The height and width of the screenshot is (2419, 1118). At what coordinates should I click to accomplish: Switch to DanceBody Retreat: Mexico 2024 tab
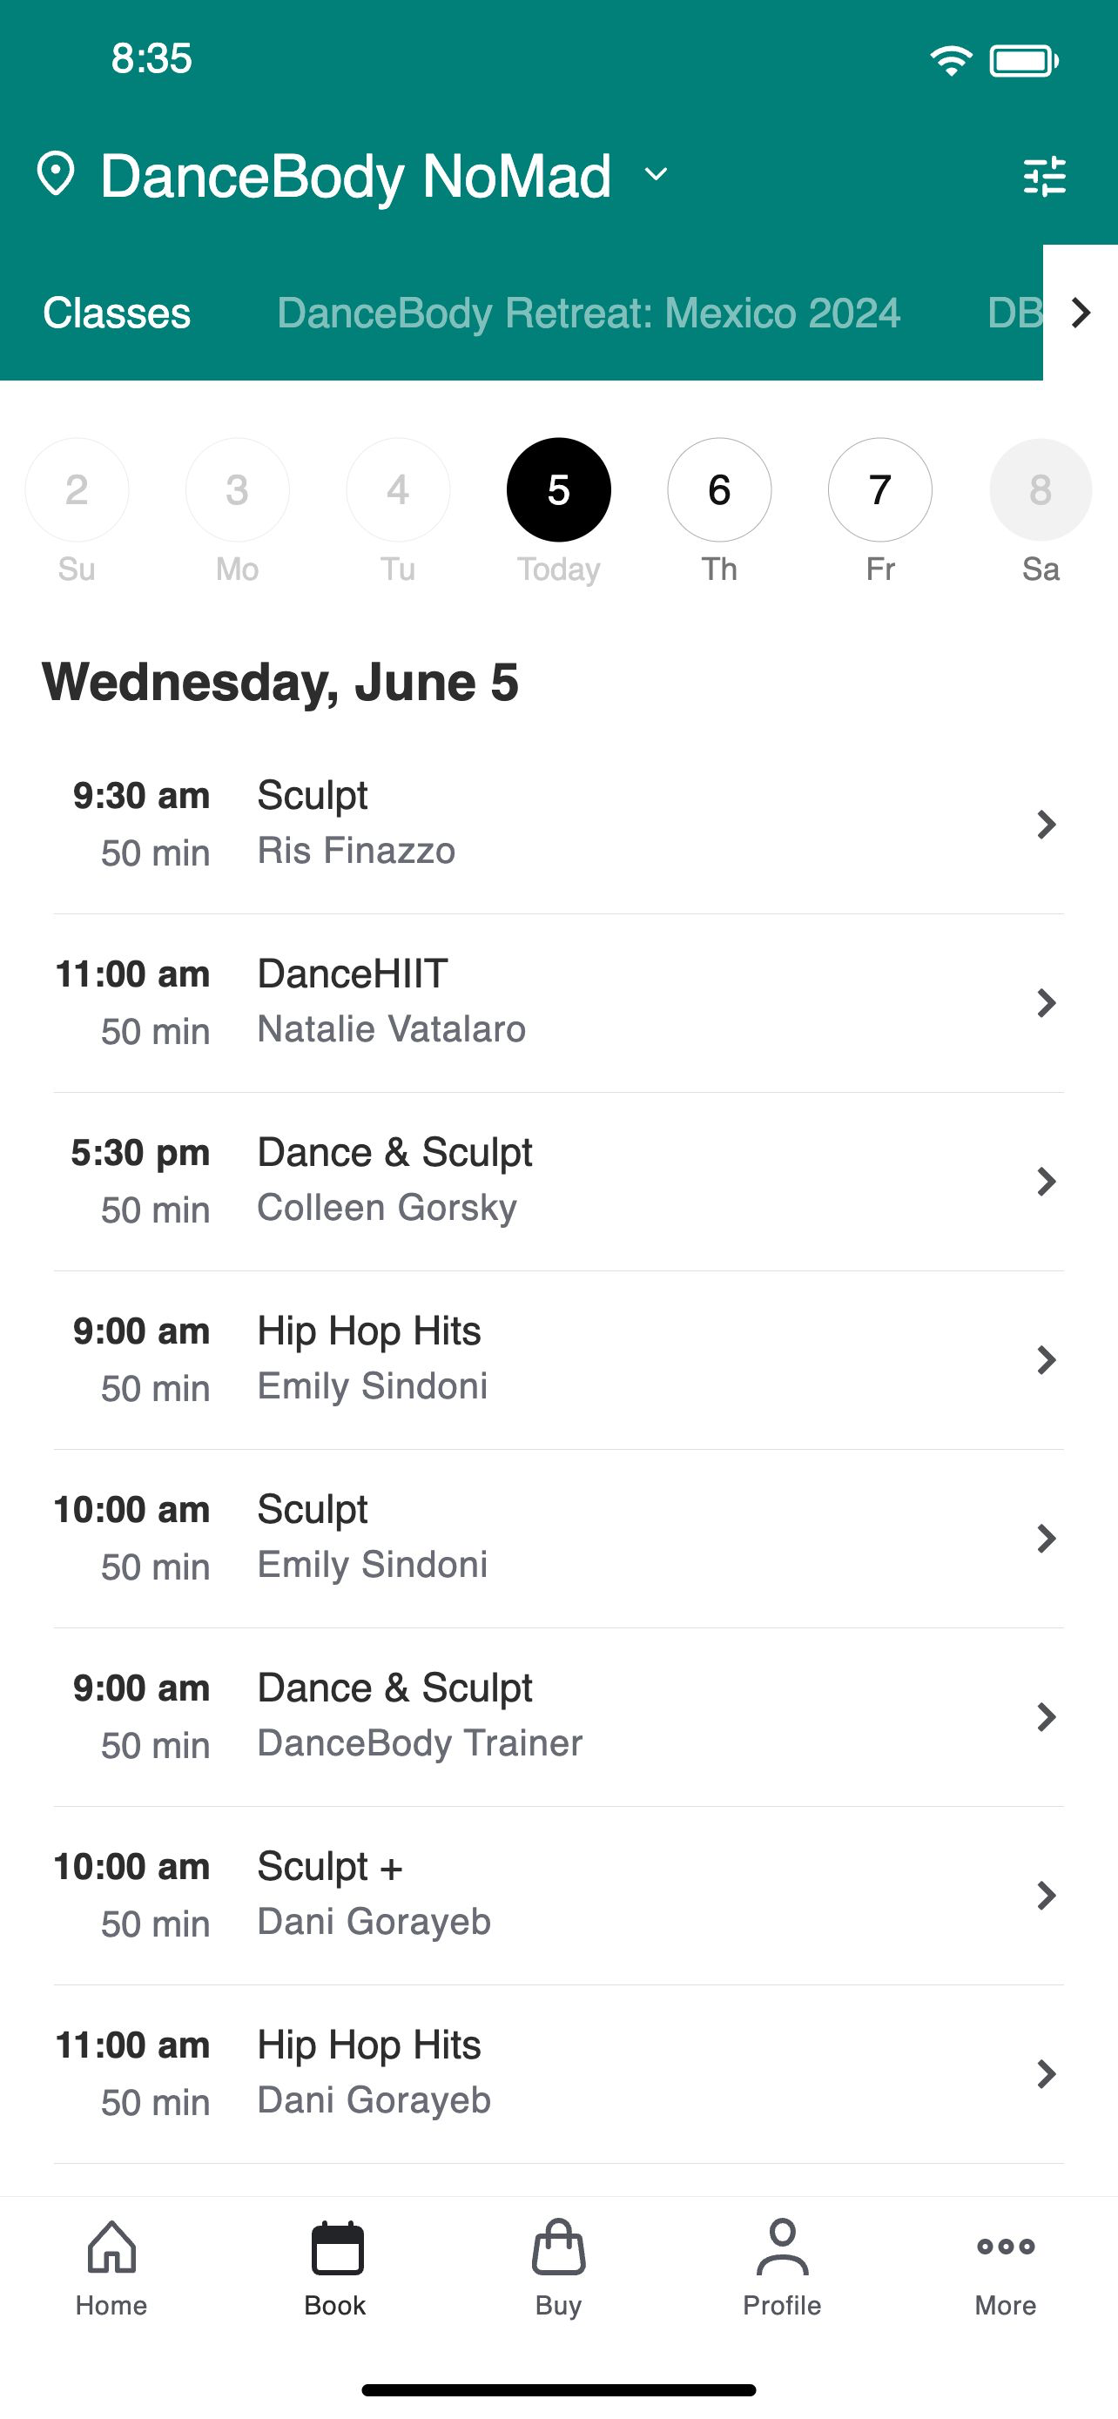(x=589, y=313)
